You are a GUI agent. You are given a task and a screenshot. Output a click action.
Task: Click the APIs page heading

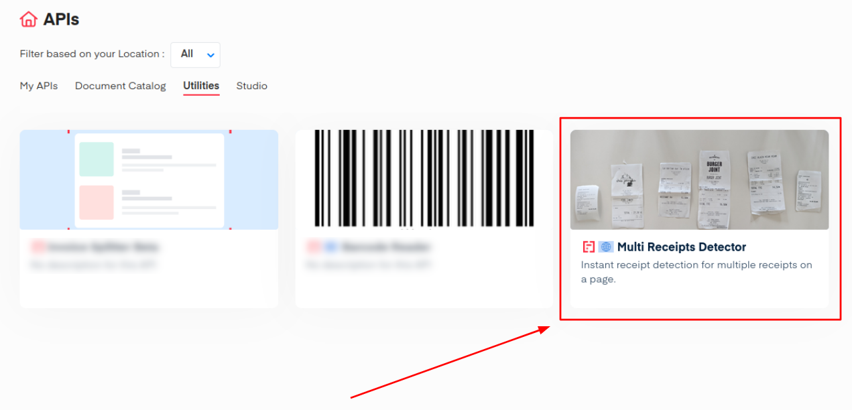tap(62, 19)
